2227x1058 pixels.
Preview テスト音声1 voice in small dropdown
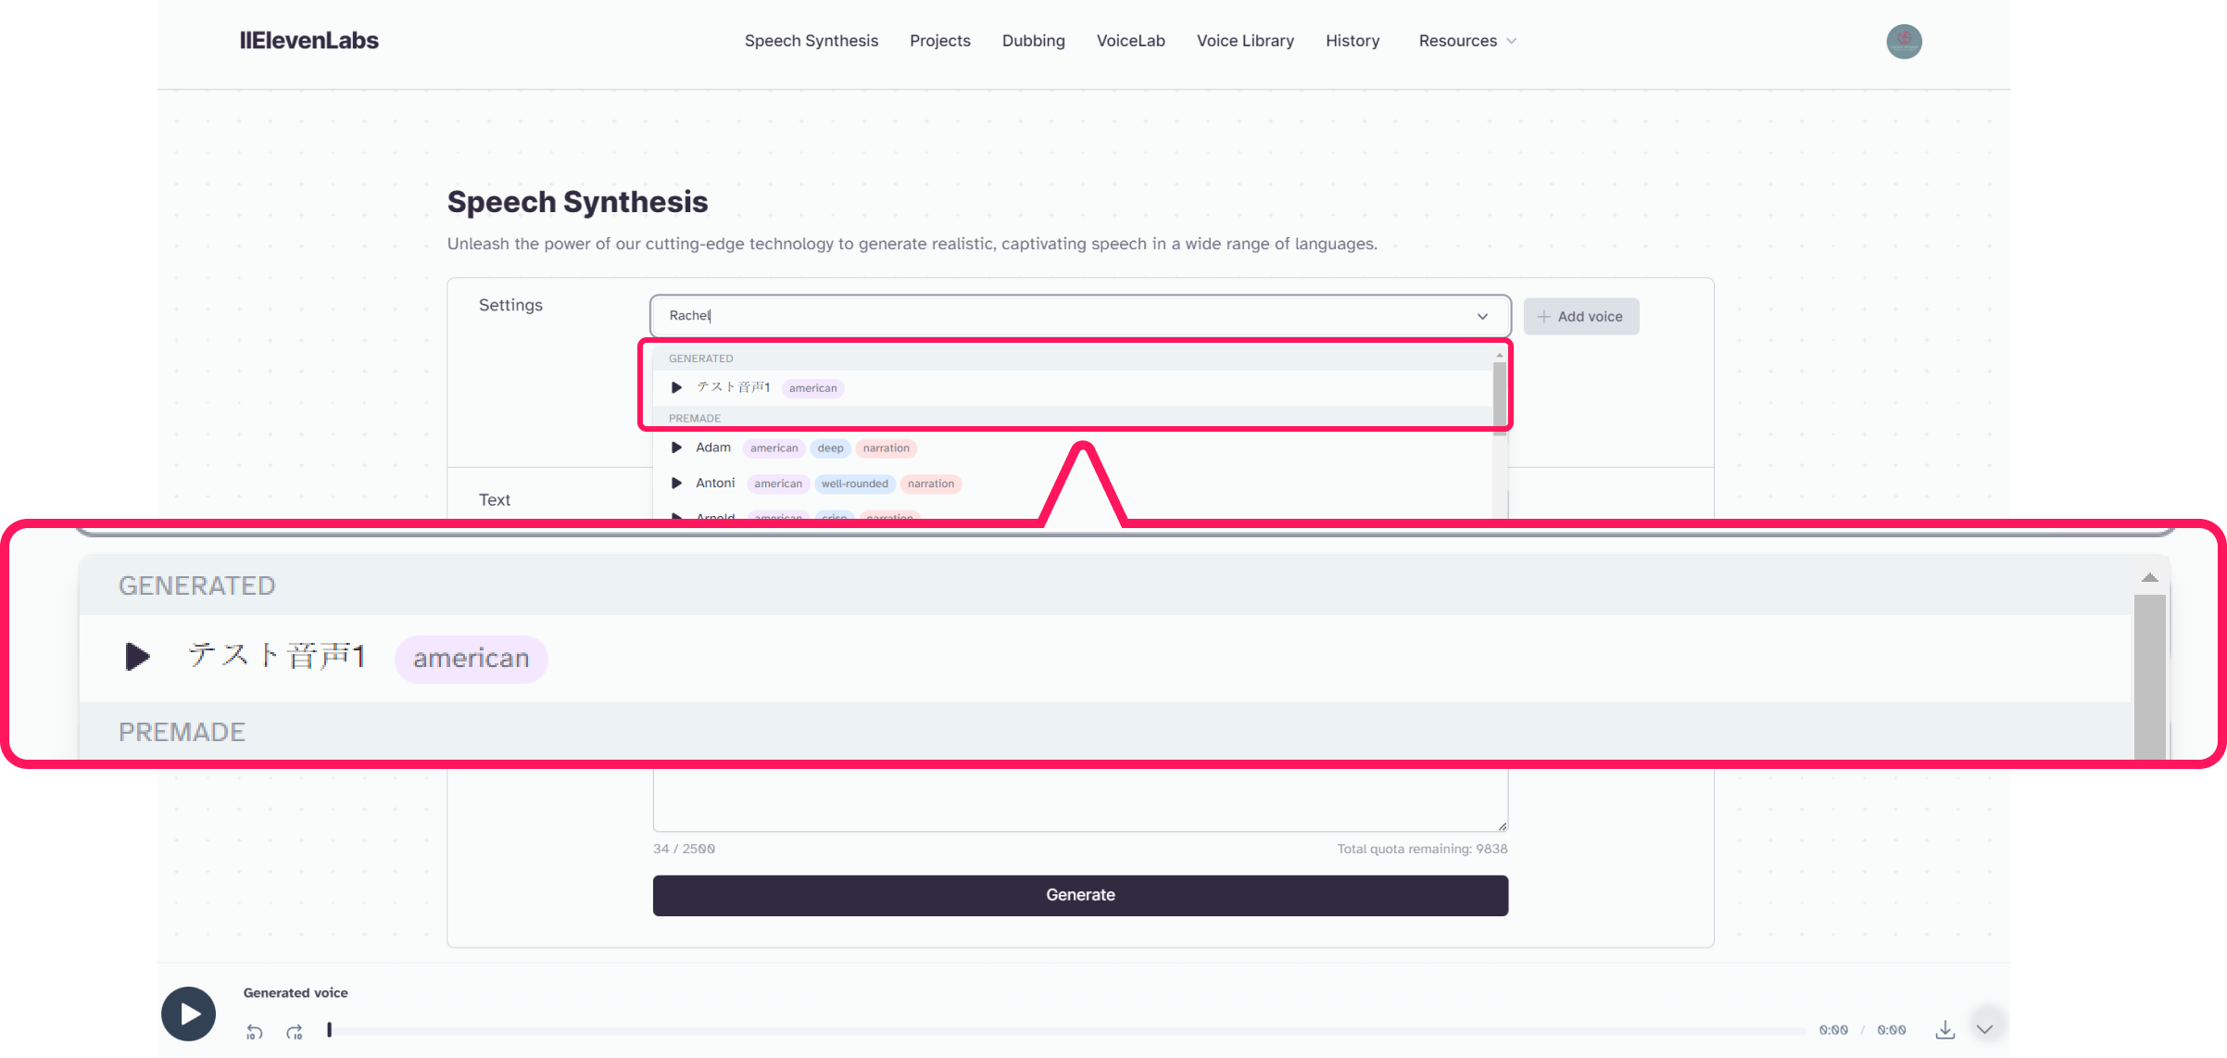(676, 387)
